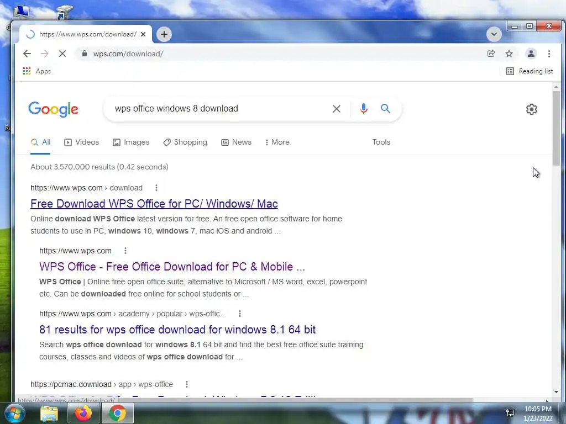Open search Tools options
Viewport: 566px width, 424px height.
coord(381,142)
